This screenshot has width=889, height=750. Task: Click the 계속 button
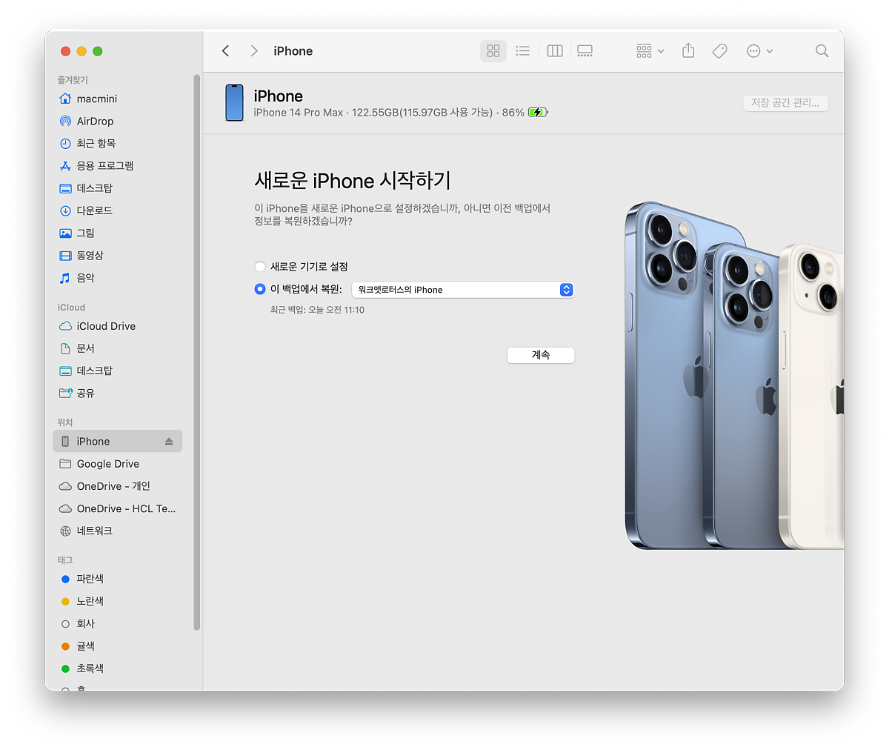(541, 355)
